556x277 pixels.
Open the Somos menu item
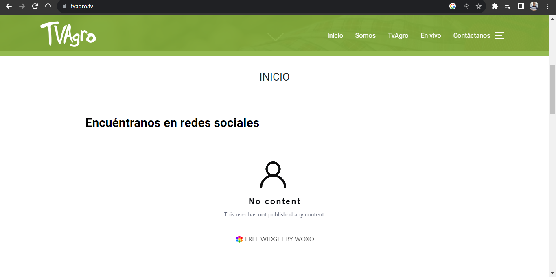click(365, 36)
